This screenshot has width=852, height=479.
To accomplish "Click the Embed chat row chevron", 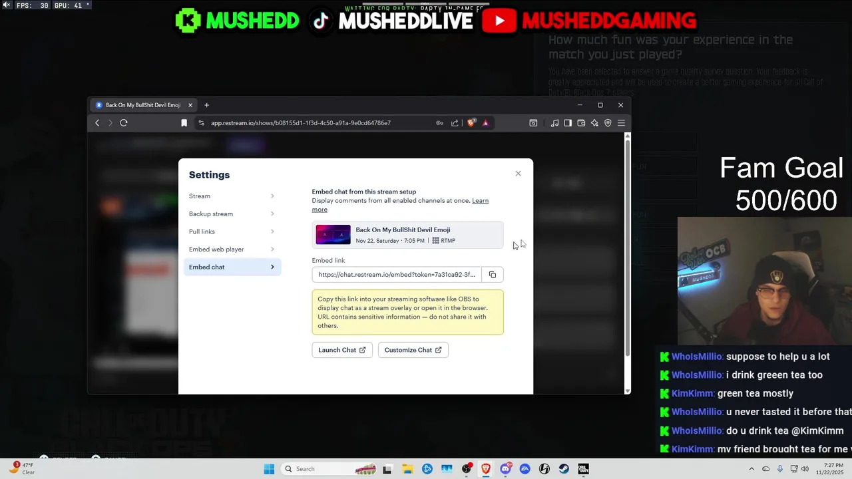I will tap(272, 267).
